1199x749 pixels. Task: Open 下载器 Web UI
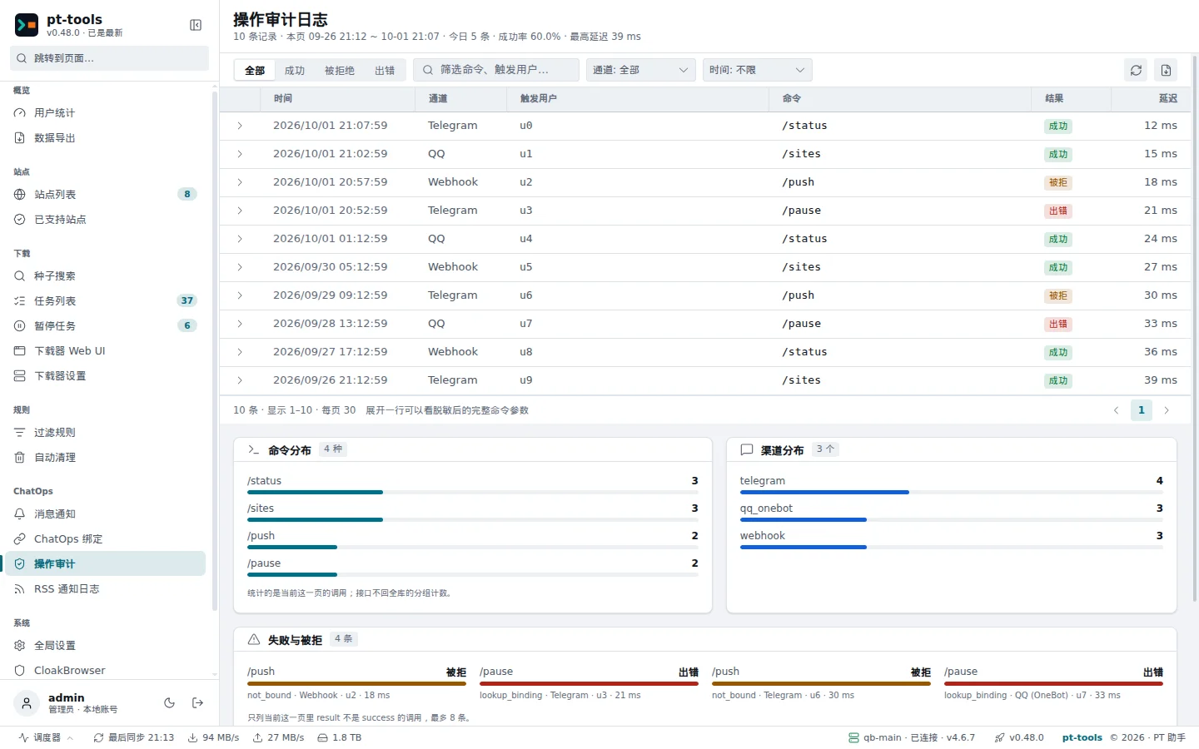(106, 350)
